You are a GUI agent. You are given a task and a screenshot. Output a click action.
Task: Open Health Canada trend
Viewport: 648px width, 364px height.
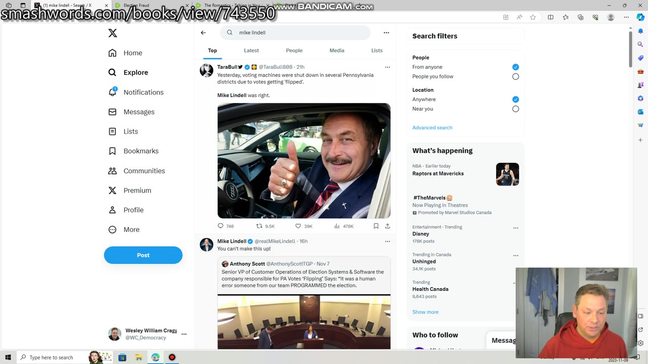click(430, 289)
